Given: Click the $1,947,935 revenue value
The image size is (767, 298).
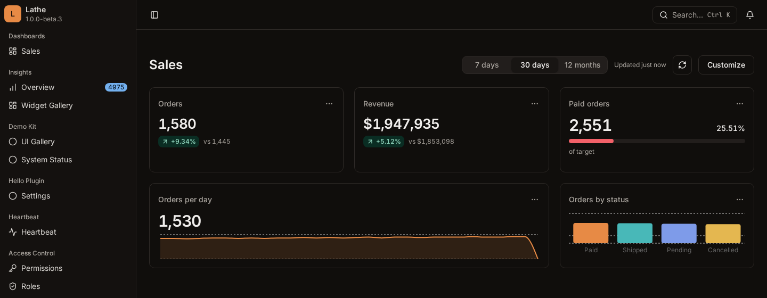Looking at the screenshot, I should 401,124.
